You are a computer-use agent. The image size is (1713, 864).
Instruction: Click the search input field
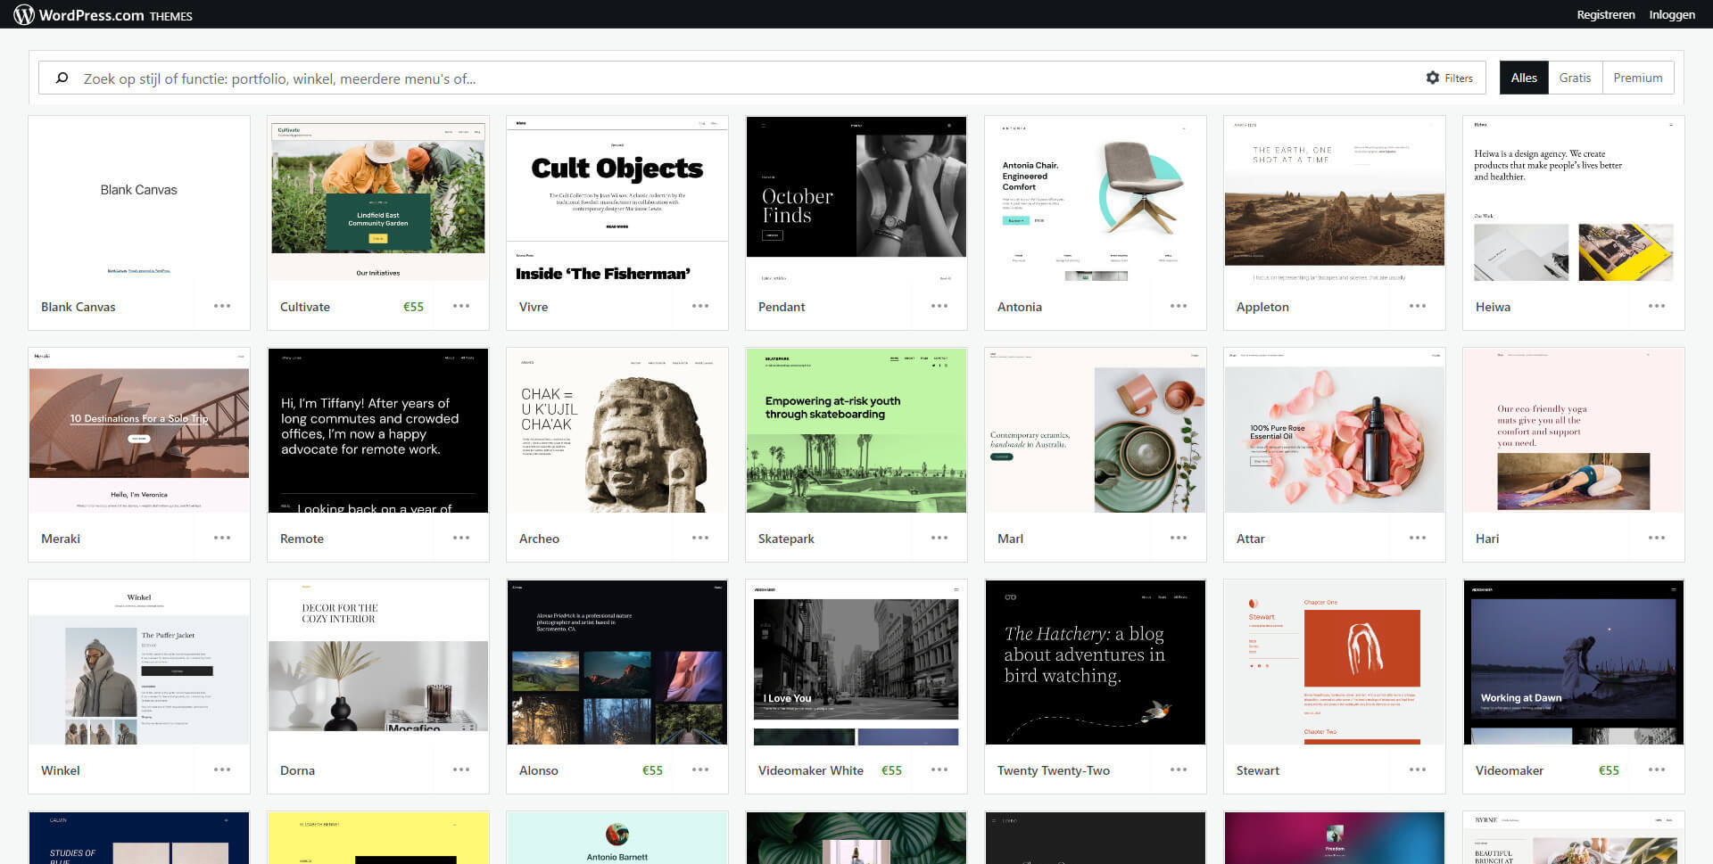[x=357, y=78]
